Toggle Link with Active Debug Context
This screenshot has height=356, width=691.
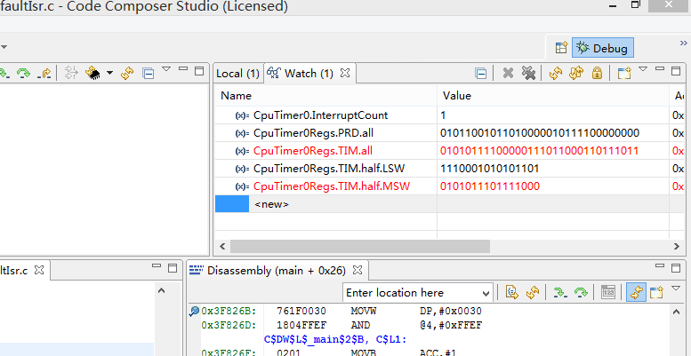[636, 292]
